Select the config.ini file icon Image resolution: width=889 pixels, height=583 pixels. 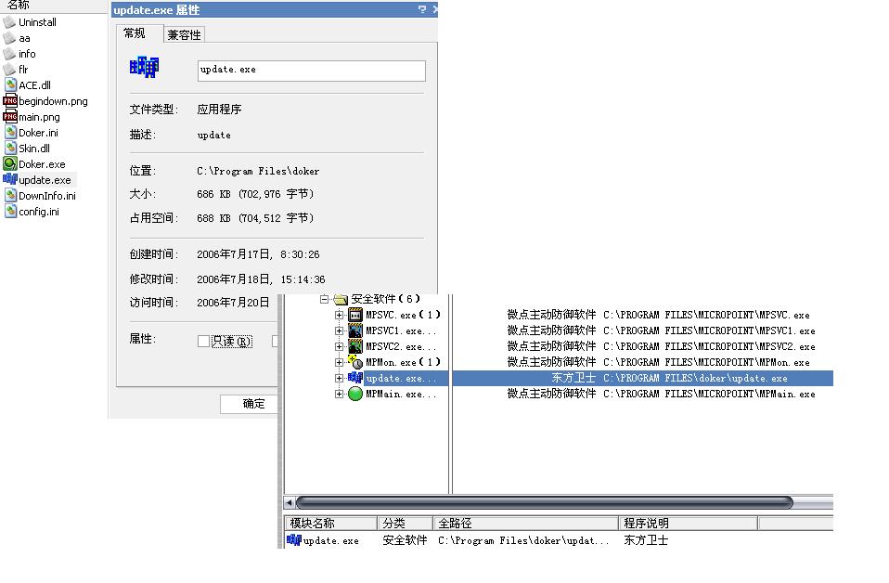(x=10, y=211)
